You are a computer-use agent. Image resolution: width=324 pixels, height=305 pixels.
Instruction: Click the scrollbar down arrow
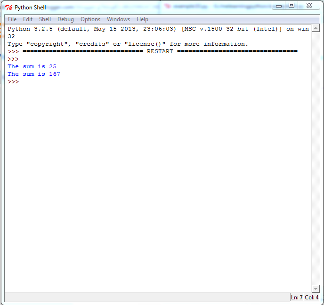(316, 289)
